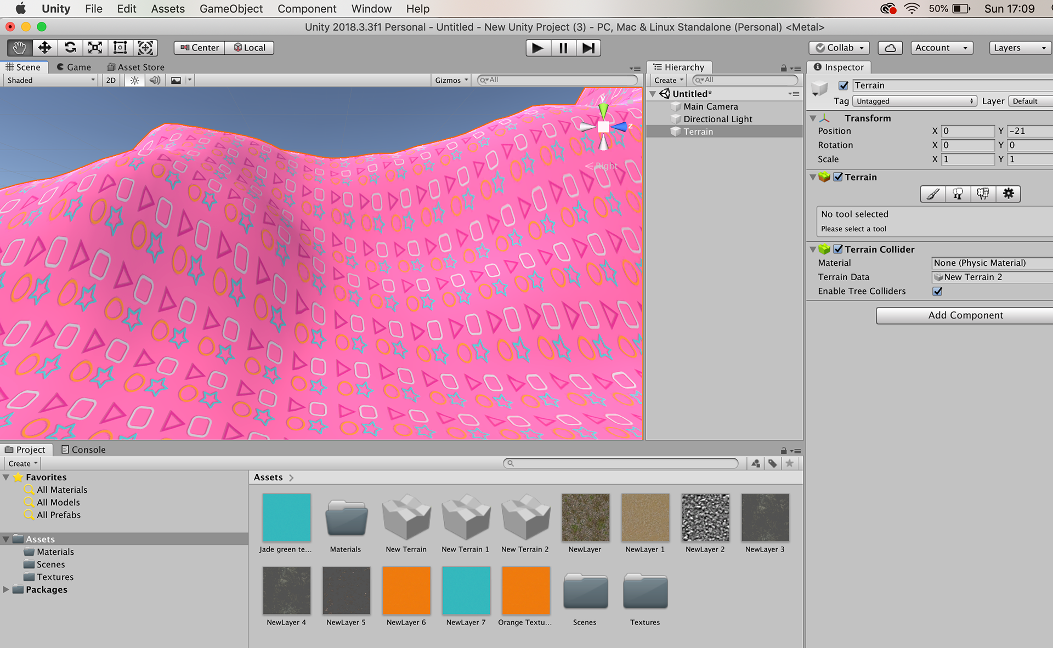Open the Component menu
1053x648 pixels.
[x=307, y=9]
